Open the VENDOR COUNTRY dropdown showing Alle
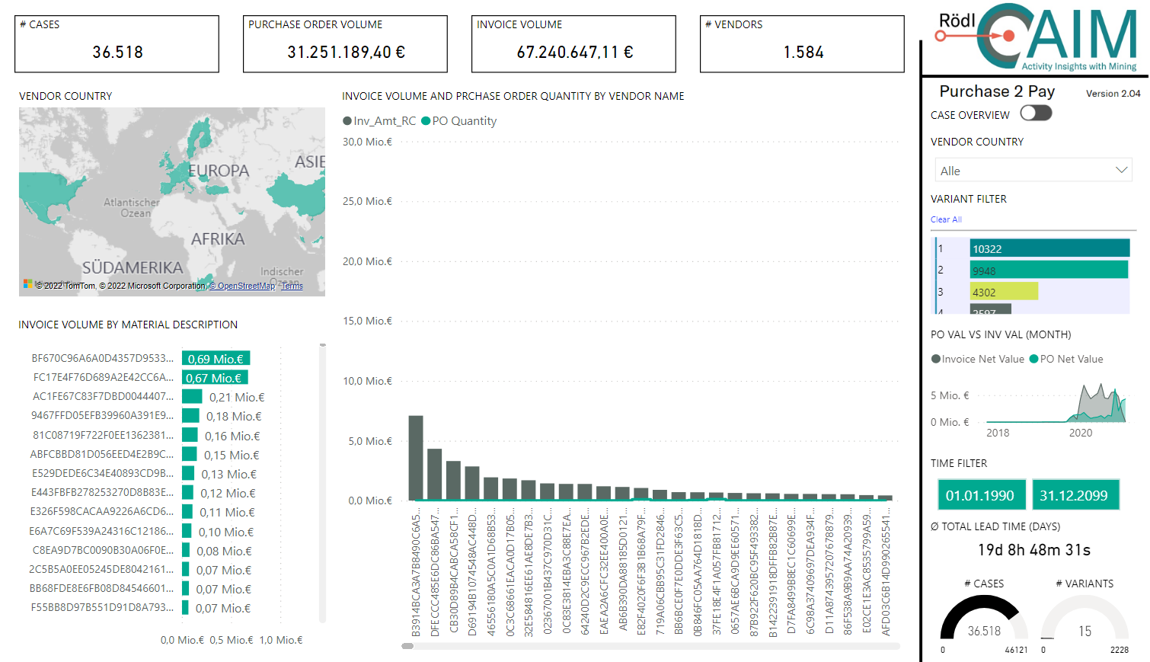Screen dimensions: 1150x662 click(1033, 169)
